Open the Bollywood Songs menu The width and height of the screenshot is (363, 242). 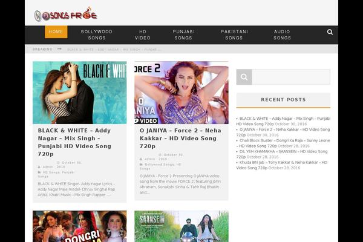[x=97, y=34]
